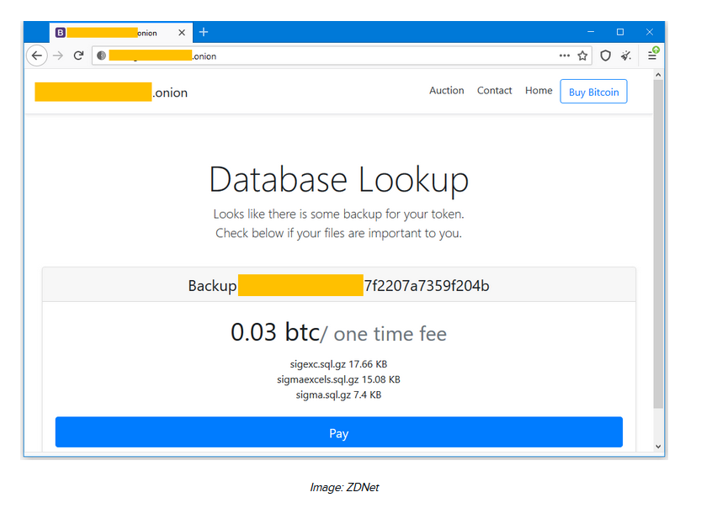The height and width of the screenshot is (524, 717).
Task: Bookmark this page with the star icon
Action: (x=582, y=56)
